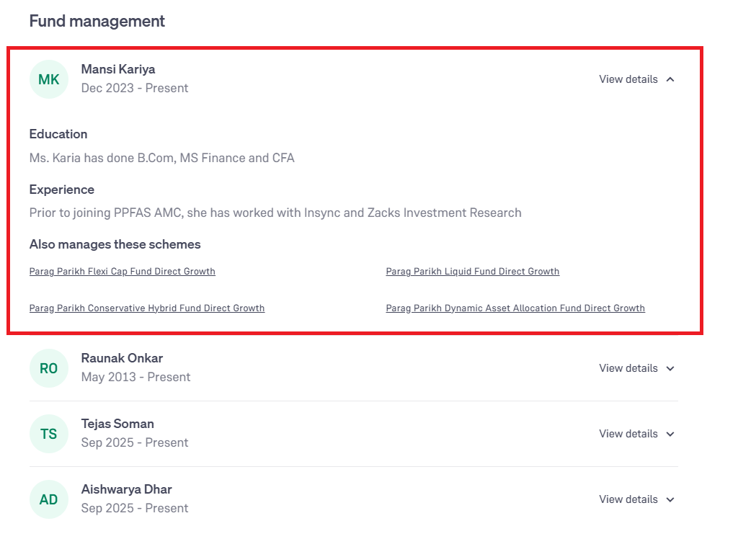The width and height of the screenshot is (738, 539).
Task: Click the AD avatar for Aishwarya Dhar
Action: pos(49,499)
